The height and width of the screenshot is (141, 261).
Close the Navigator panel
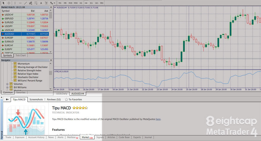51,60
